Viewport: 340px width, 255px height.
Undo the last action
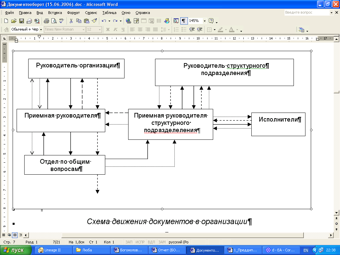(x=104, y=21)
